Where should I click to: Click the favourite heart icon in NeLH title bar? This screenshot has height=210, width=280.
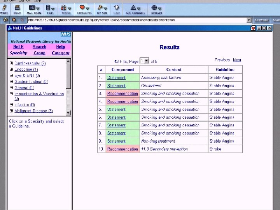tap(253, 28)
